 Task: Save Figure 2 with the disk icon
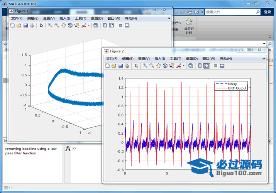pos(120,66)
